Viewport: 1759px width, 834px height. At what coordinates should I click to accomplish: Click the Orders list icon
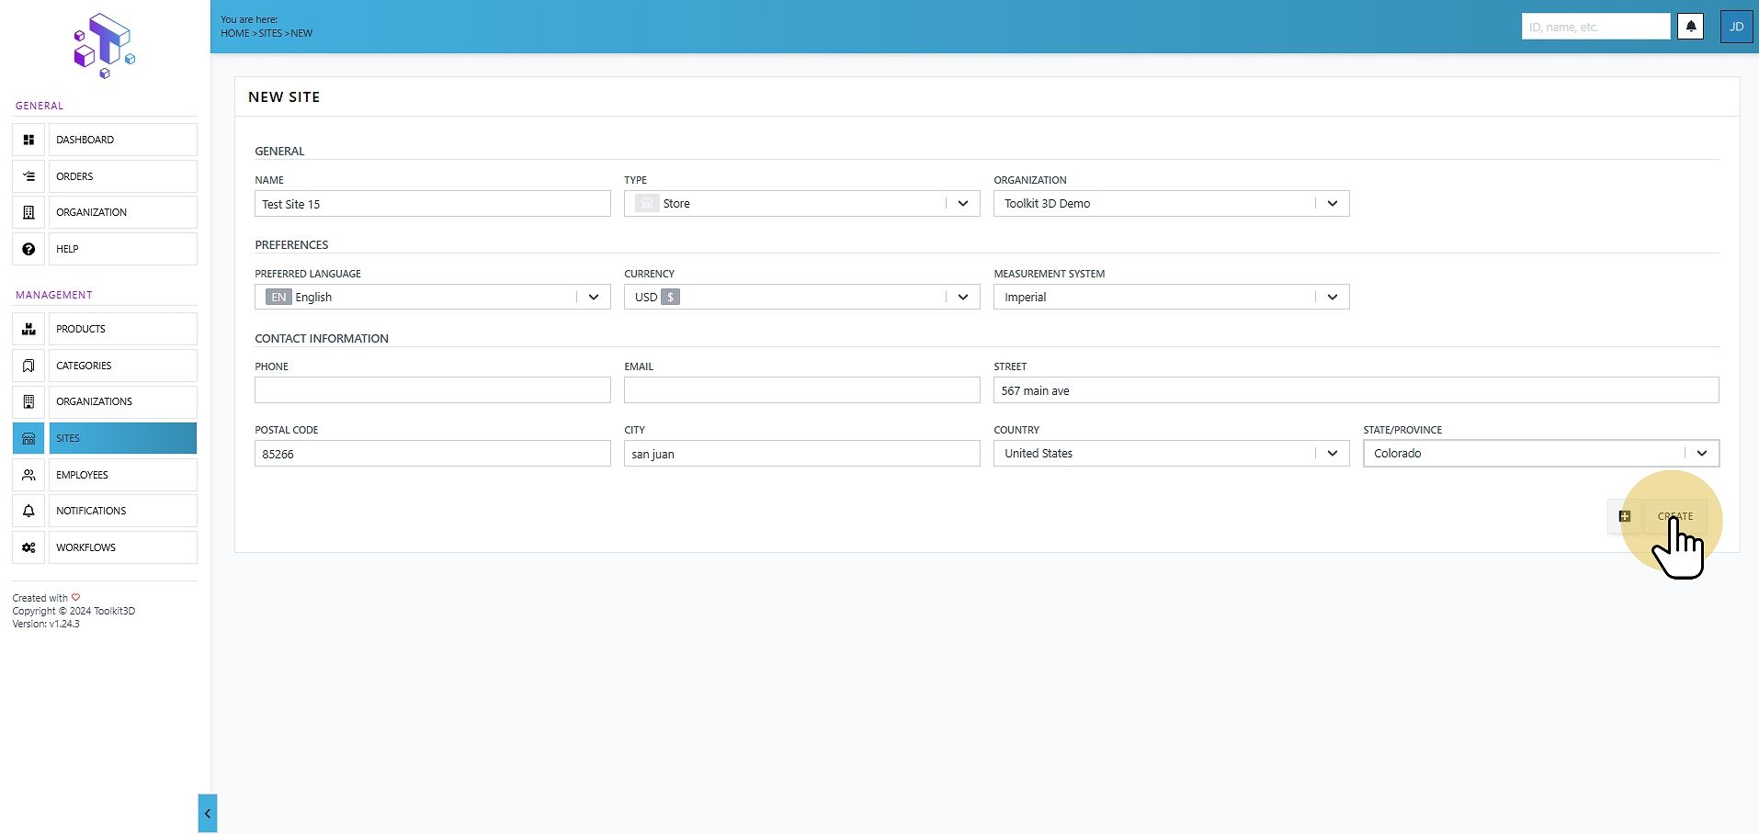(28, 176)
